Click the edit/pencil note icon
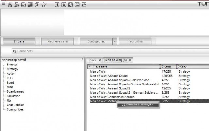 point(24,5)
